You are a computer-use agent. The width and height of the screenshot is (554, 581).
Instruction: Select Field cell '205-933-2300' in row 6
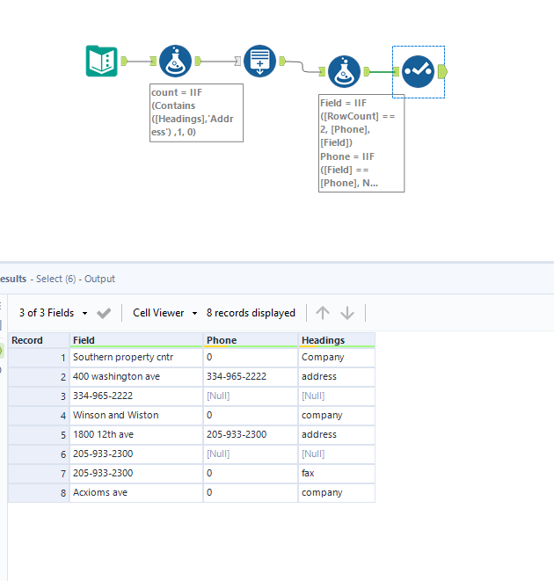point(136,454)
